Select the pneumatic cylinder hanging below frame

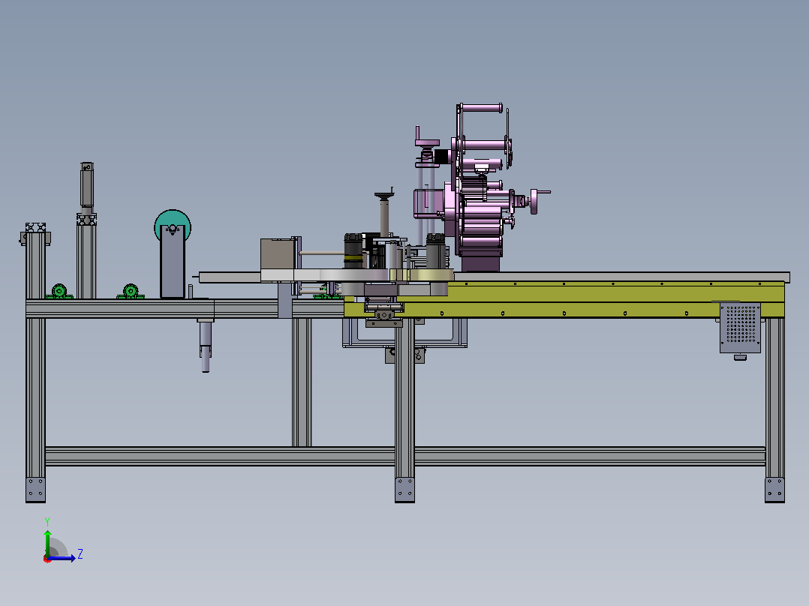[206, 344]
